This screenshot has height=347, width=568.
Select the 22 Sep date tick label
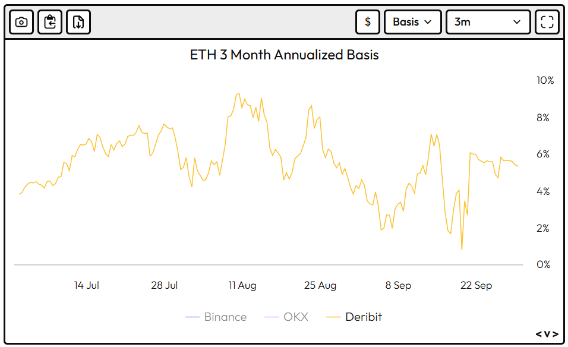tap(476, 285)
